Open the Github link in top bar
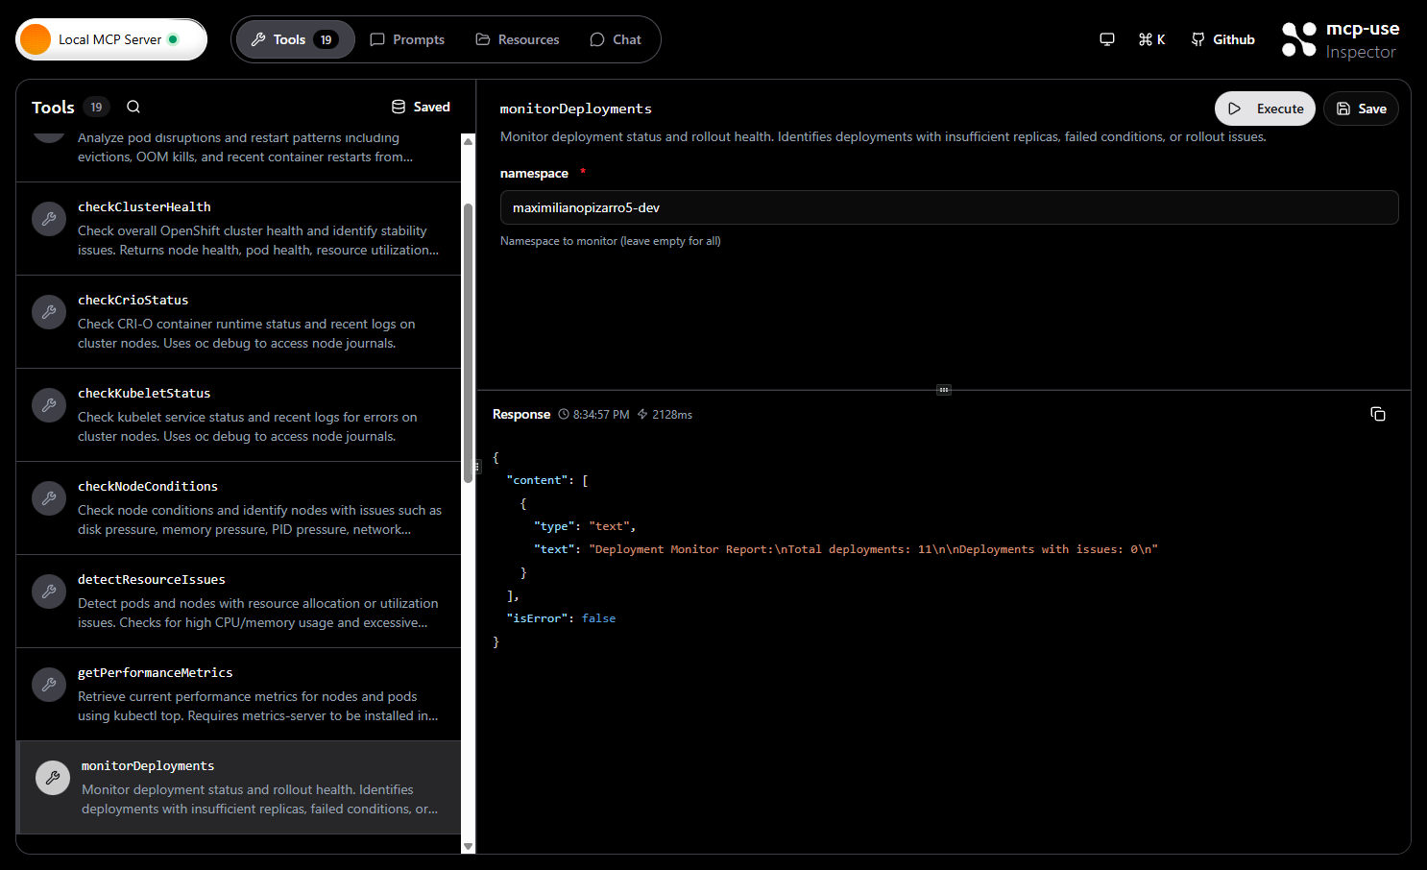This screenshot has height=870, width=1427. [1221, 39]
